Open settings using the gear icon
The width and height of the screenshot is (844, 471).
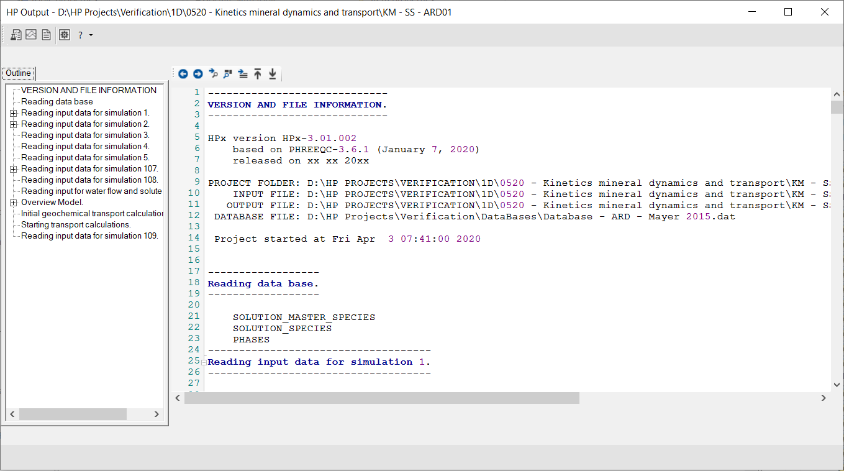[65, 35]
